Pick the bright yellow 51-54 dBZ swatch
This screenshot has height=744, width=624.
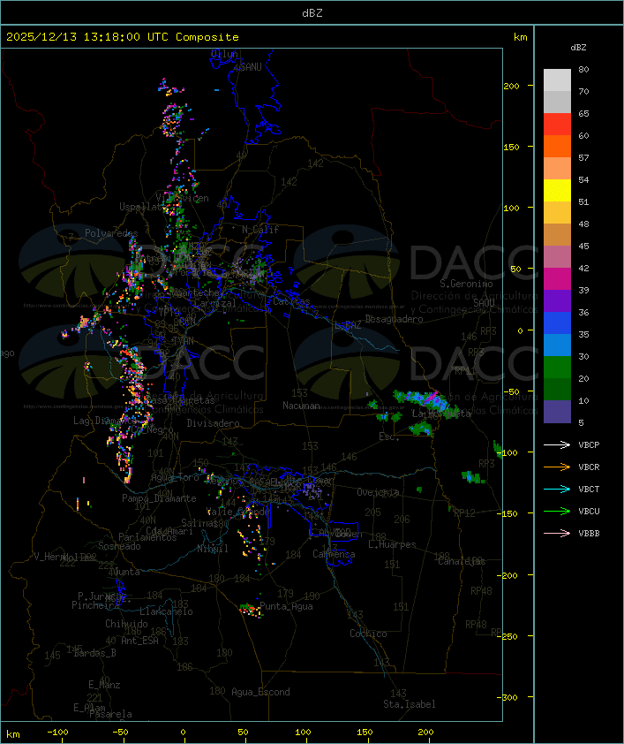(557, 191)
